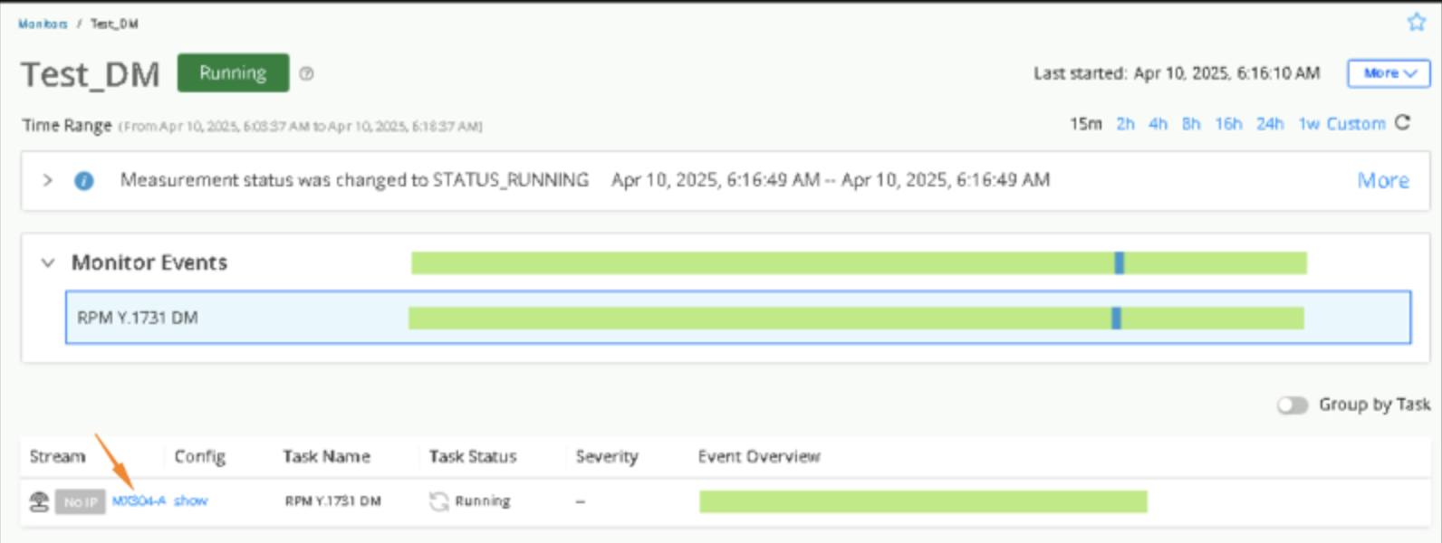1442x543 pixels.
Task: Select the RPM Y.1731 DM event row
Action: (138, 318)
